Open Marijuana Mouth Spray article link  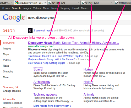(52, 60)
